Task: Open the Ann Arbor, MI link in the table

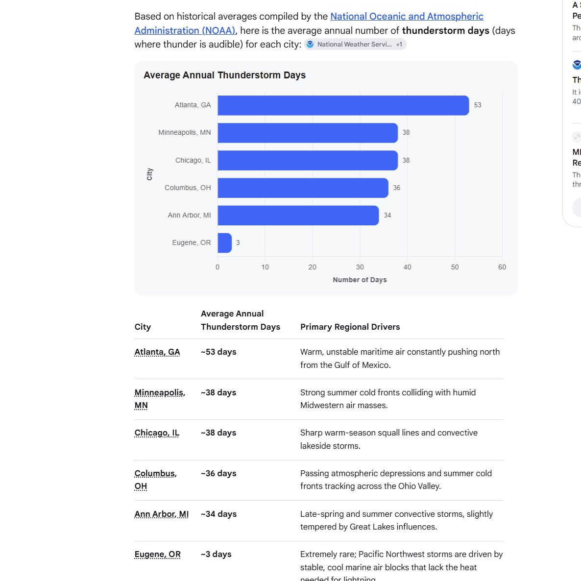Action: 162,514
